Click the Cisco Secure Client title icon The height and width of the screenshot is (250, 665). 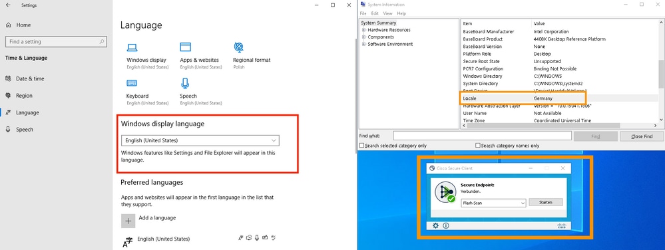tap(432, 168)
